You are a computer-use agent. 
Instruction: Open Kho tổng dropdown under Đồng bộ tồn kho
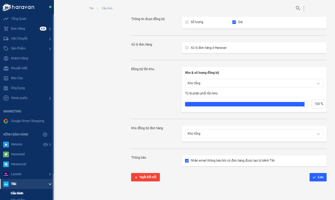(254, 83)
